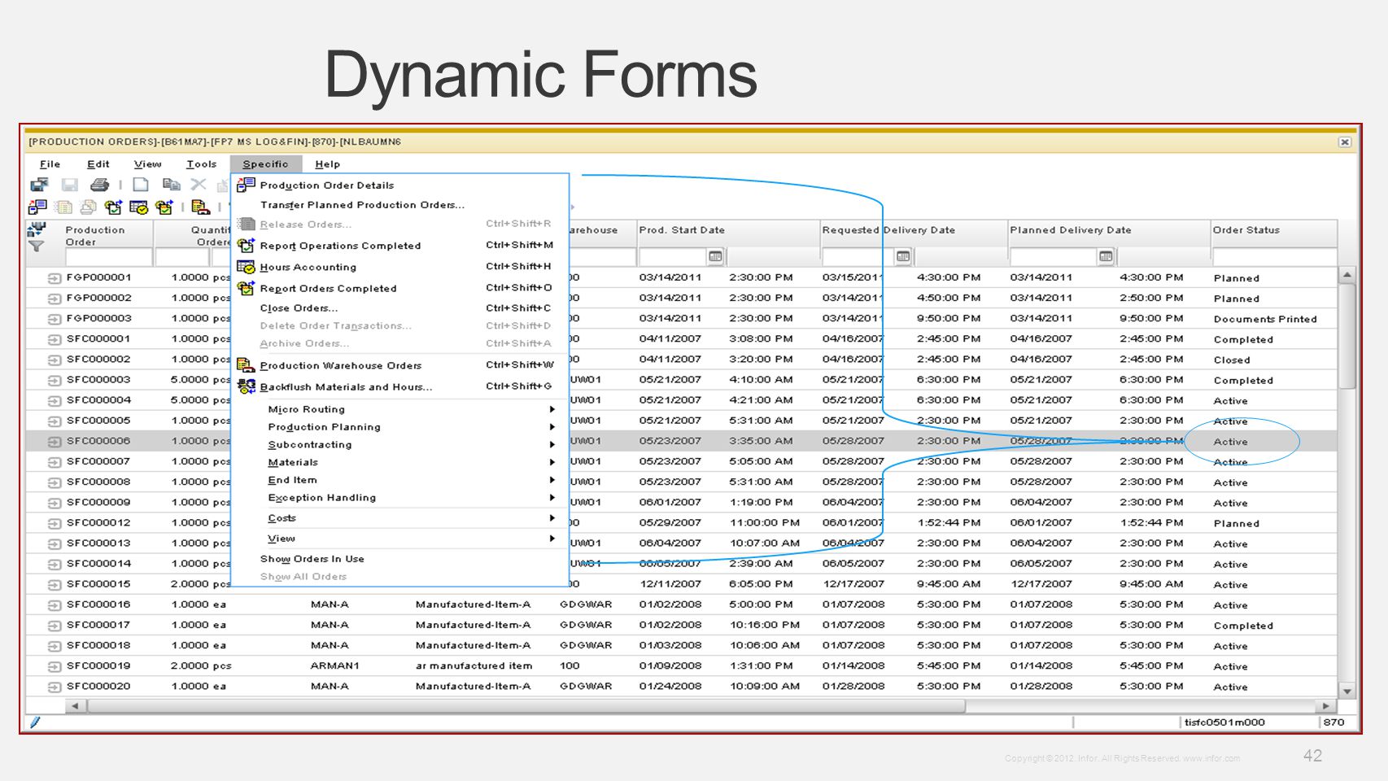Click row icon beside SFC000003
The image size is (1388, 781).
pyautogui.click(x=55, y=380)
